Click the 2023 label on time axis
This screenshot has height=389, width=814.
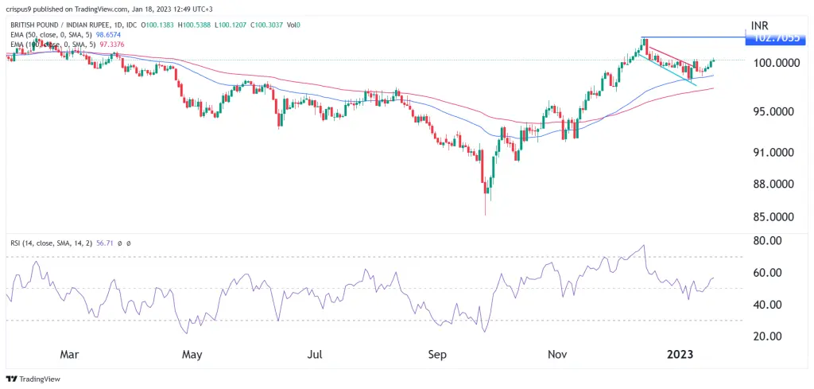pyautogui.click(x=680, y=355)
